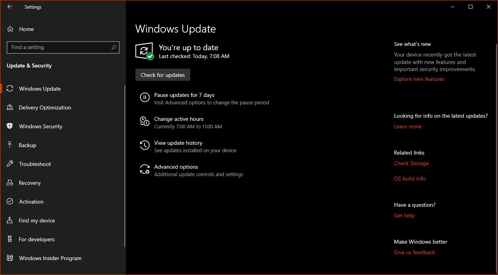Click the Windows Security shield icon
The width and height of the screenshot is (498, 275).
(x=10, y=126)
